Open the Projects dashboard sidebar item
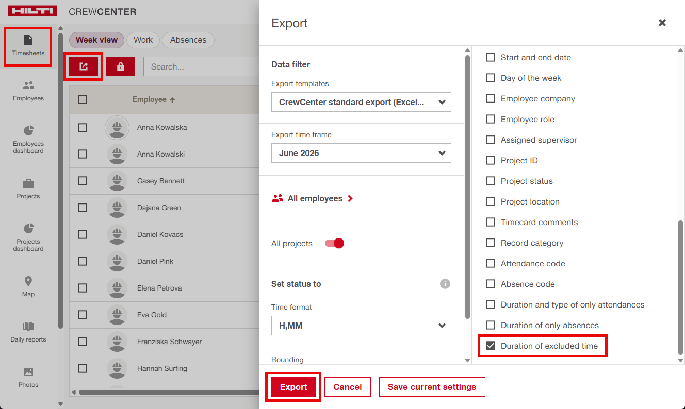The image size is (685, 409). tap(28, 237)
